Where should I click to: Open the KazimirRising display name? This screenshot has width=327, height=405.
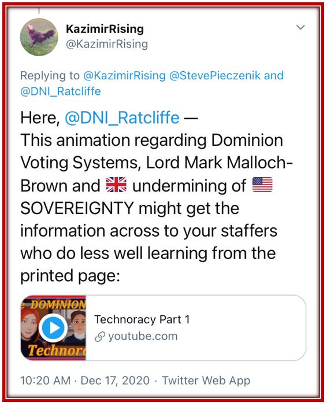[105, 29]
